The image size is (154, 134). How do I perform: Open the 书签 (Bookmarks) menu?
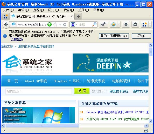coord(68,10)
